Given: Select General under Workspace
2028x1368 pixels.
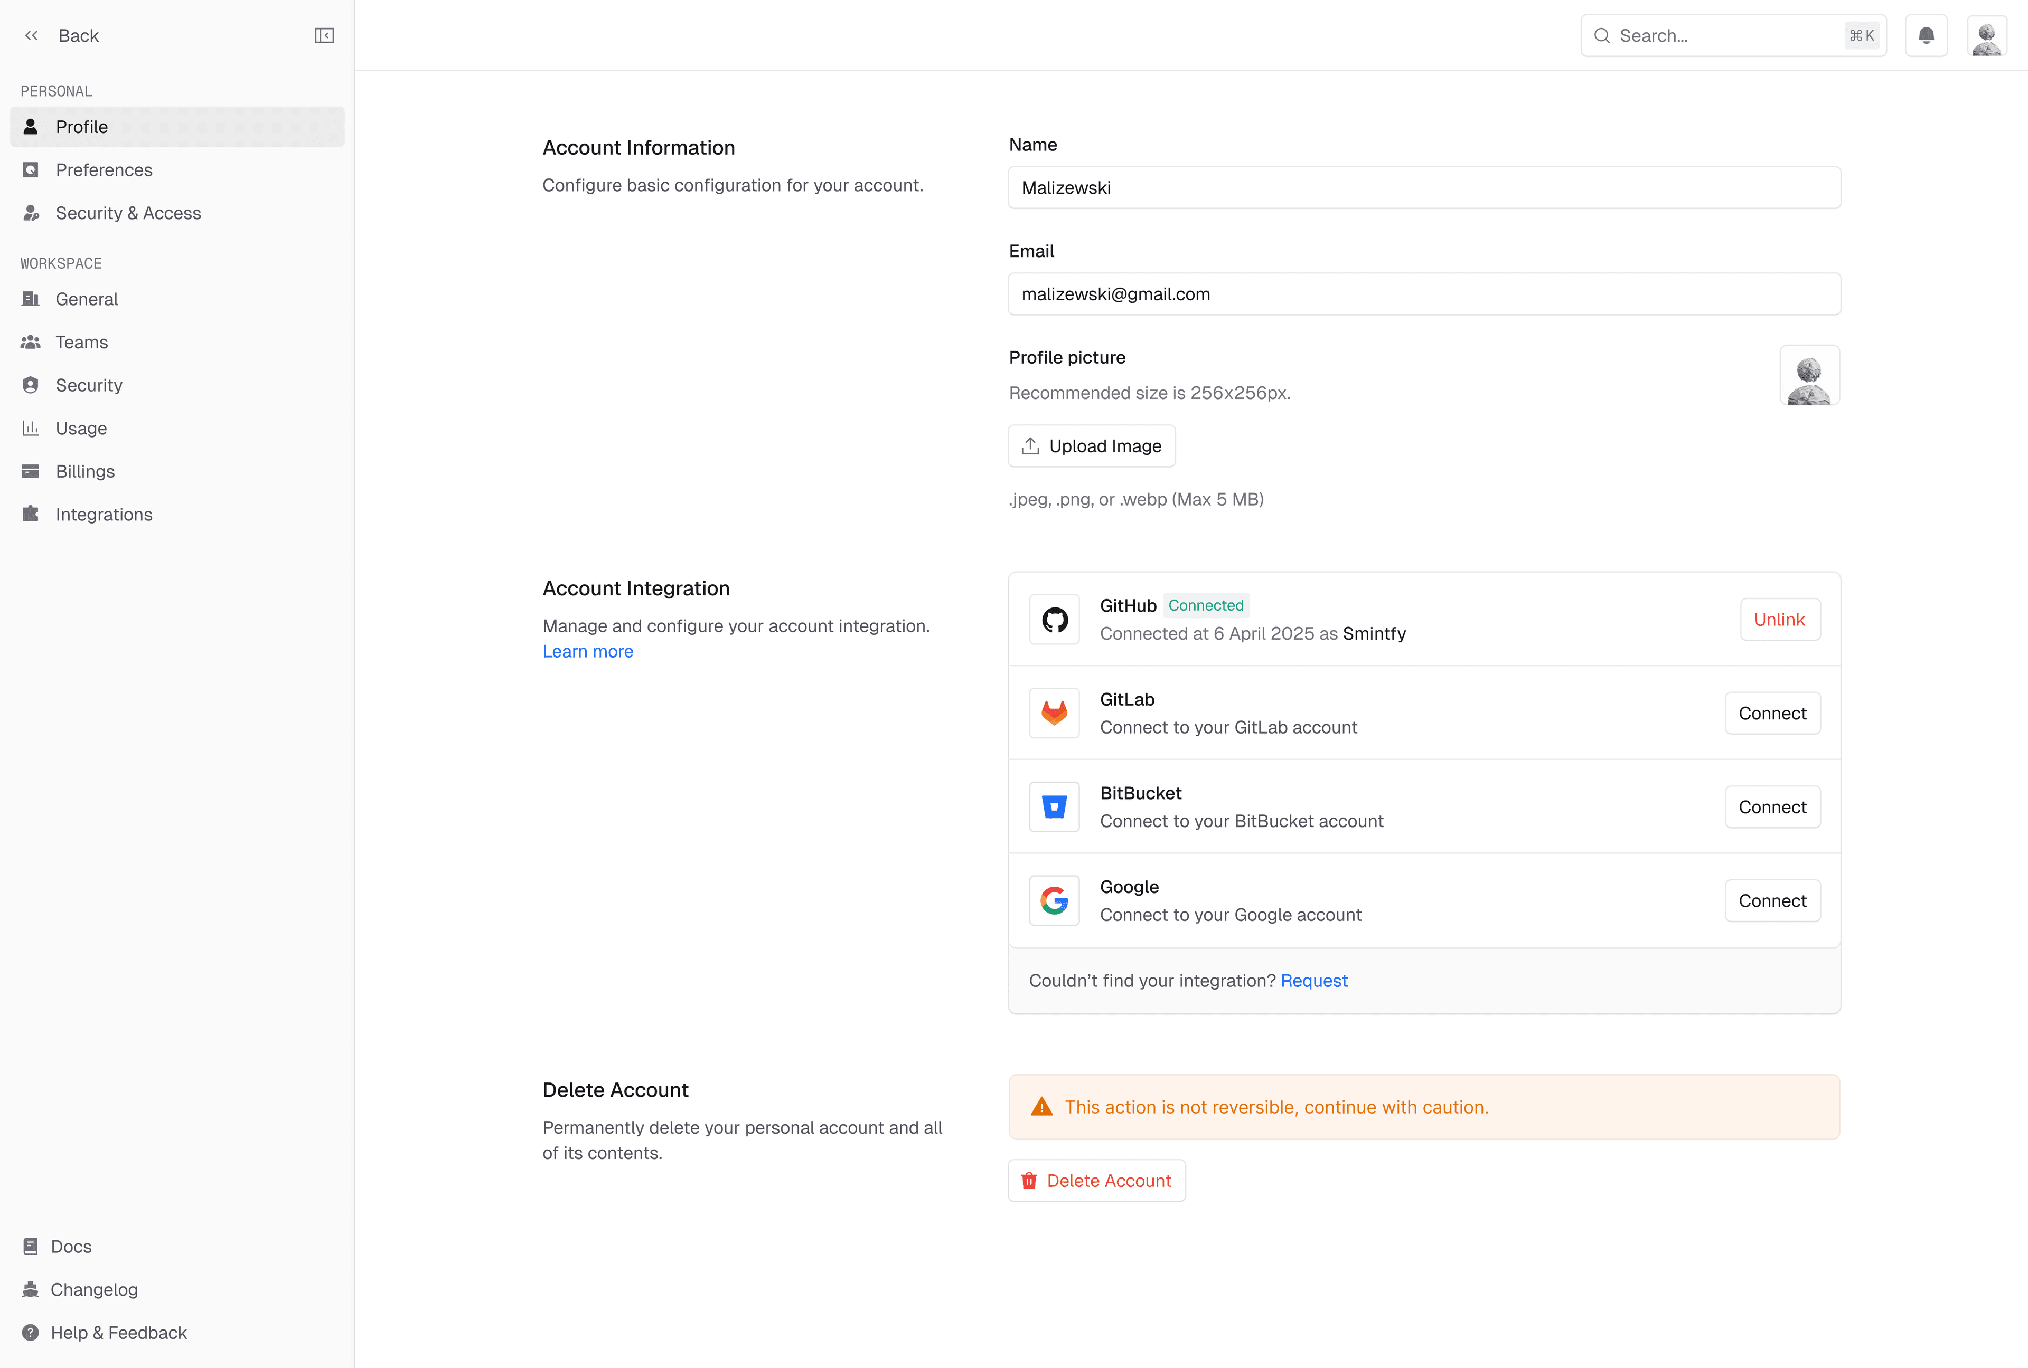Looking at the screenshot, I should [177, 299].
